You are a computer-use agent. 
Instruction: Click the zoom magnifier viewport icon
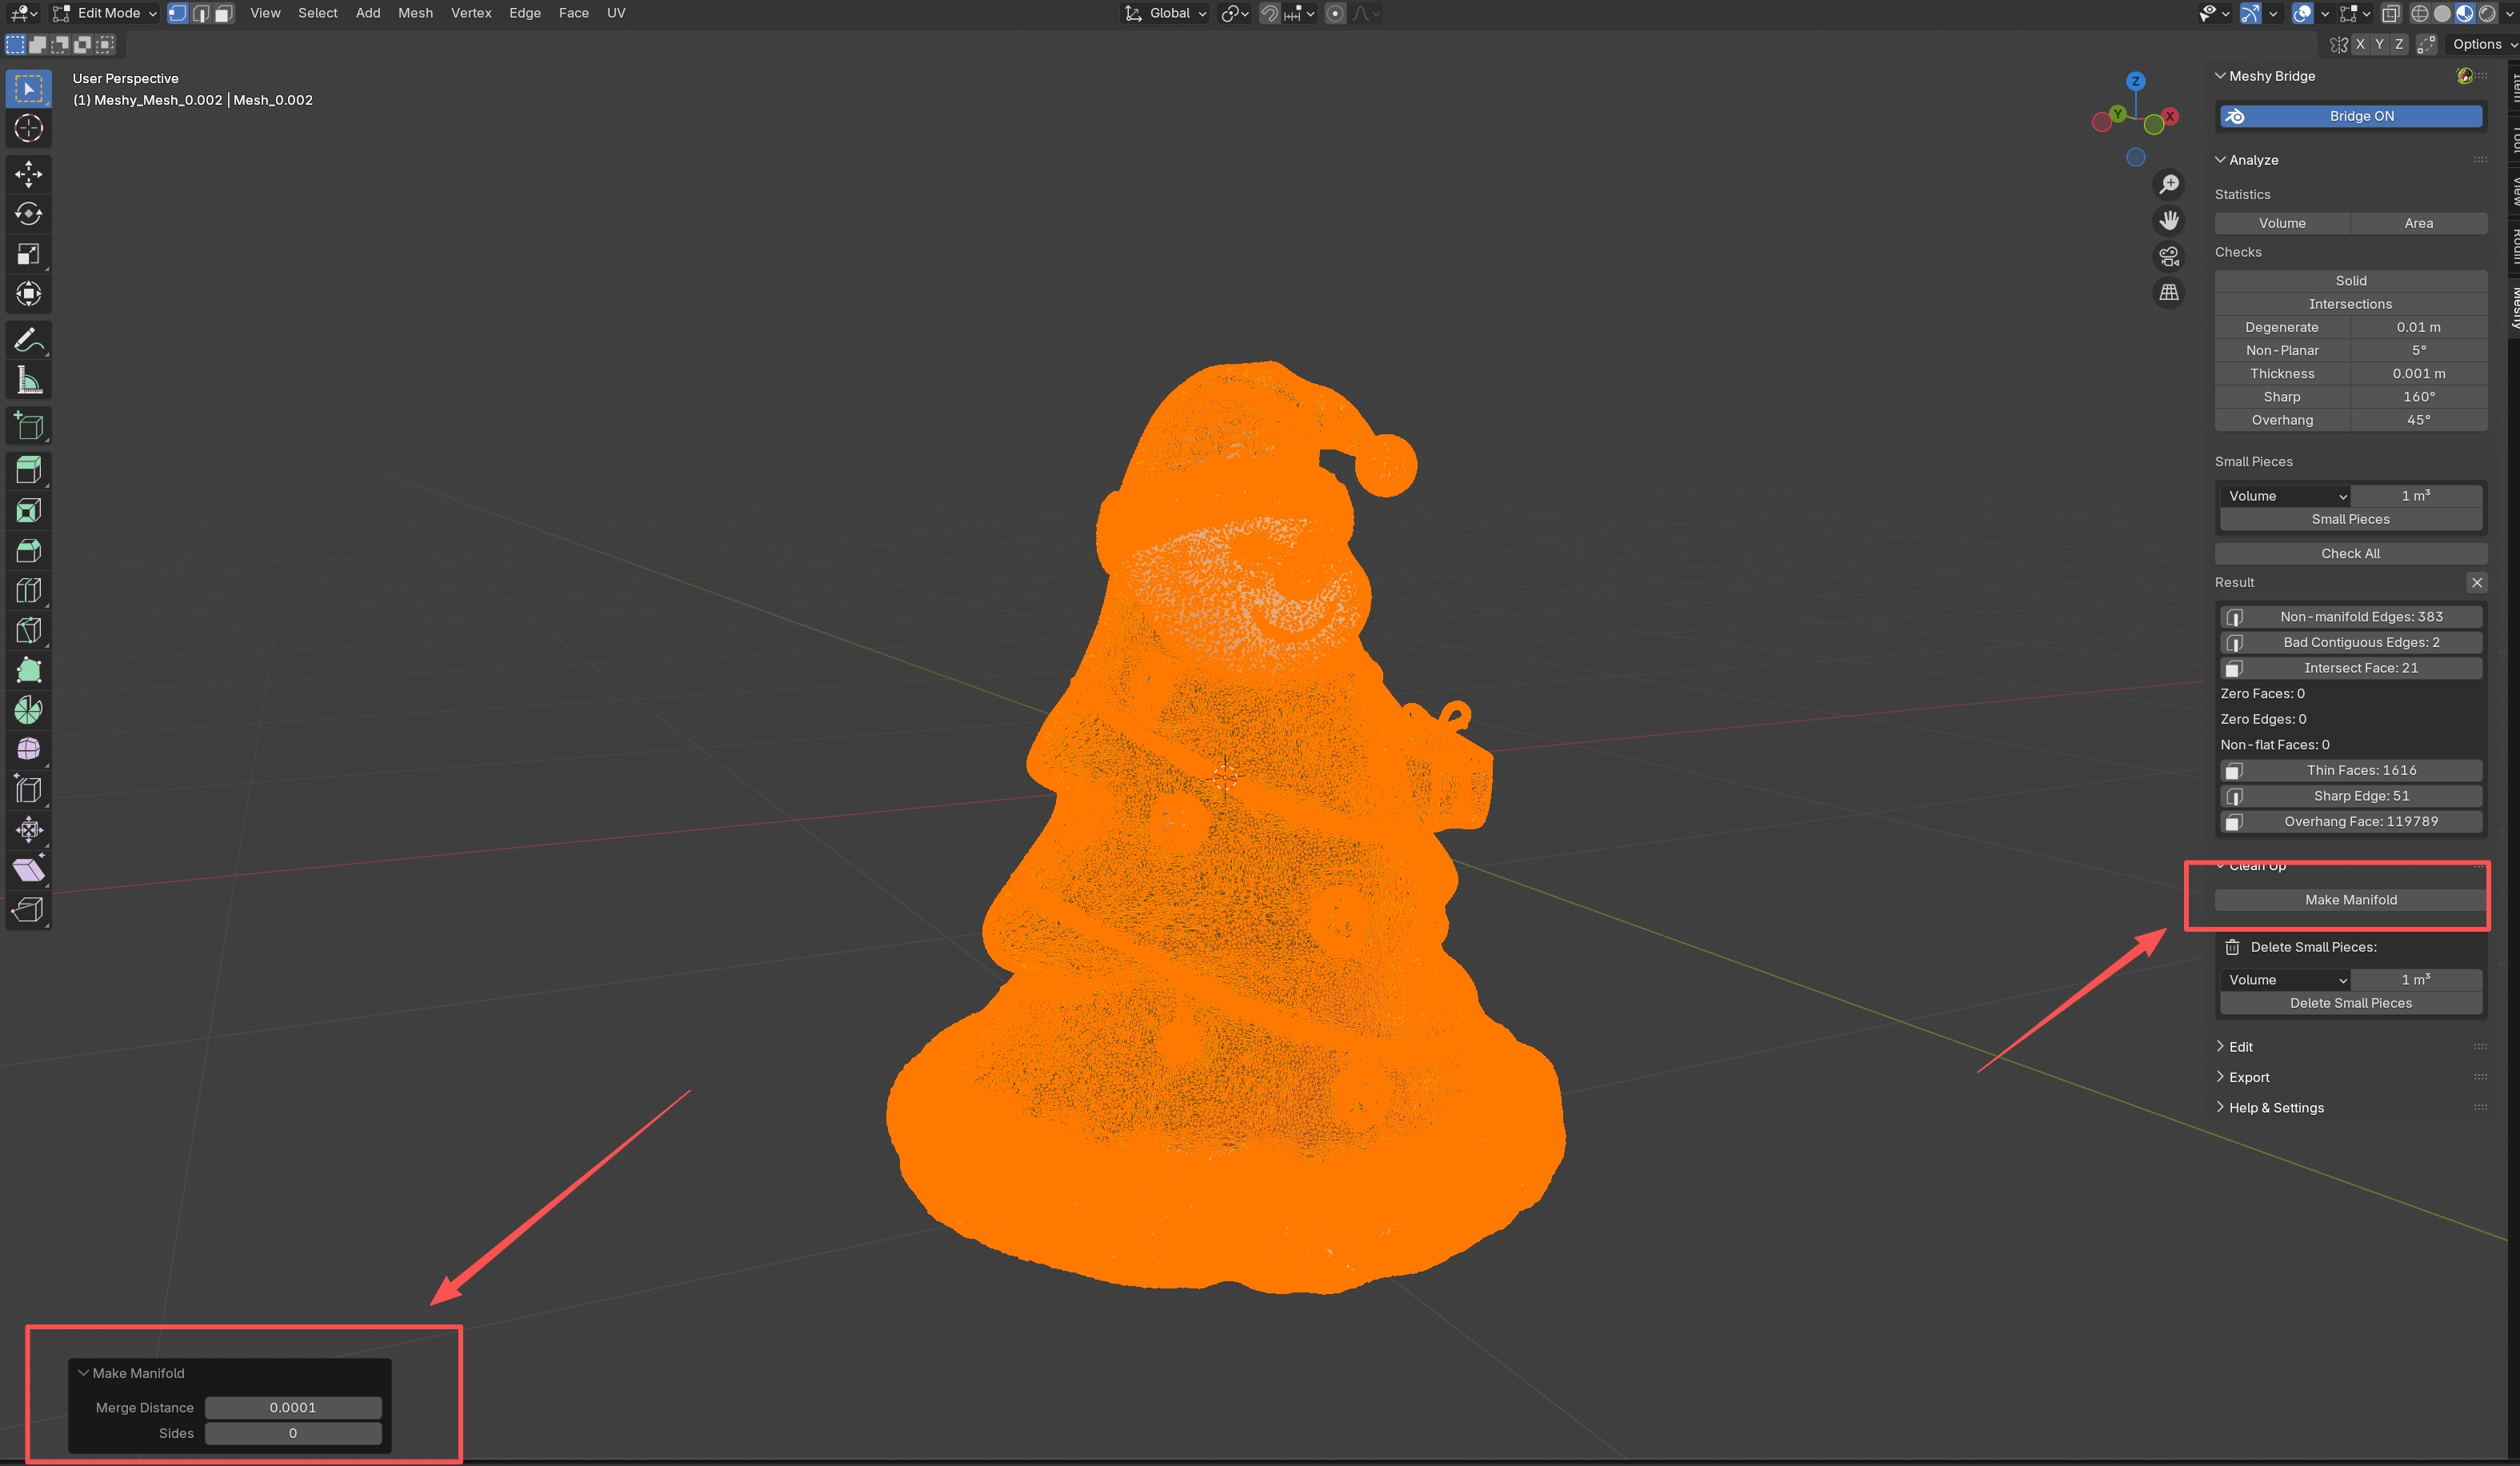coord(2168,185)
